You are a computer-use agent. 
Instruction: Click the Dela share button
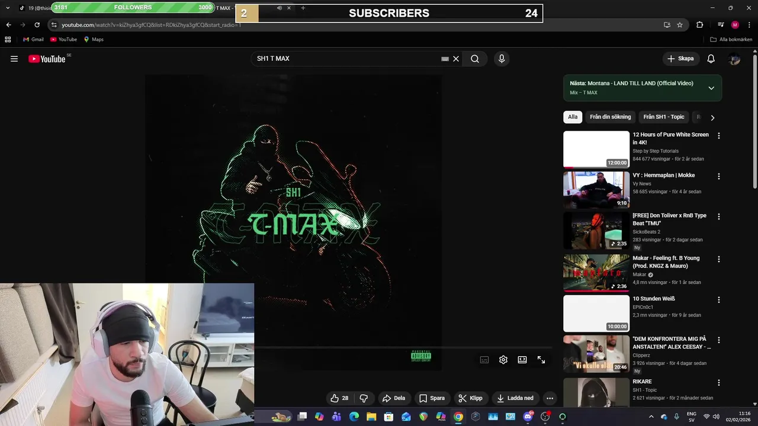pos(394,398)
